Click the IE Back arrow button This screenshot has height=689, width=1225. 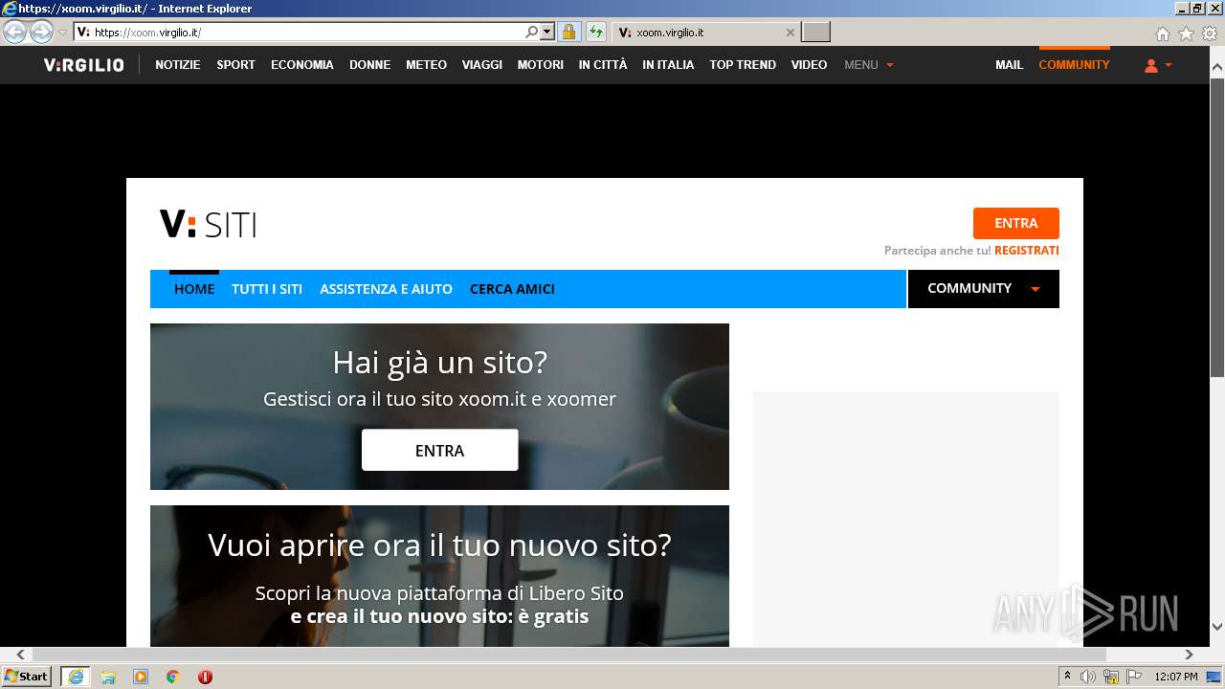[x=15, y=33]
